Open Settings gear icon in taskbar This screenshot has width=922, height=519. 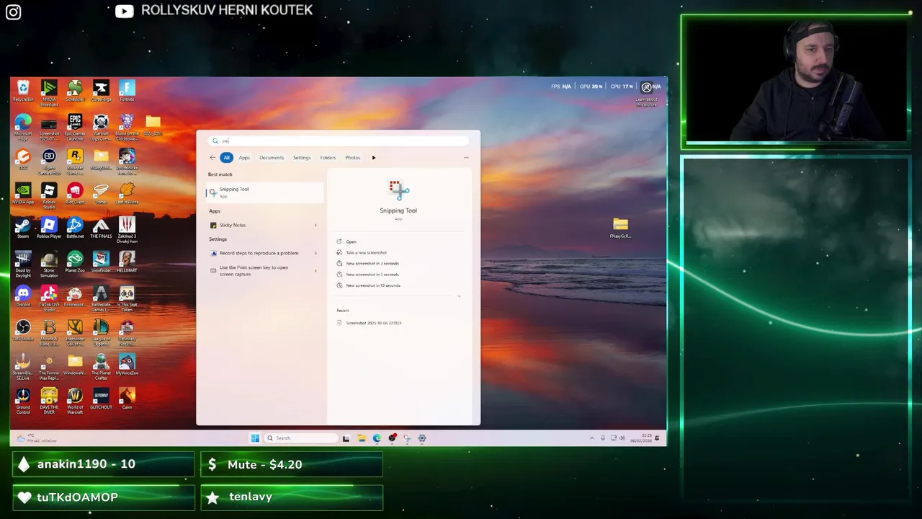[x=422, y=438]
